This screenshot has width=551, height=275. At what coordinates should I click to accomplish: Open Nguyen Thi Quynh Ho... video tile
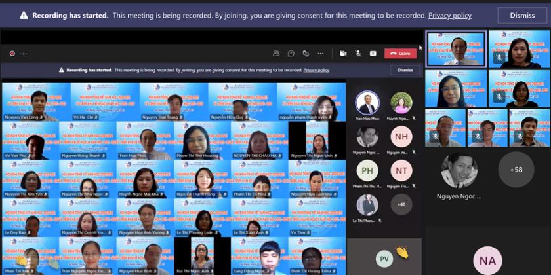click(x=88, y=218)
